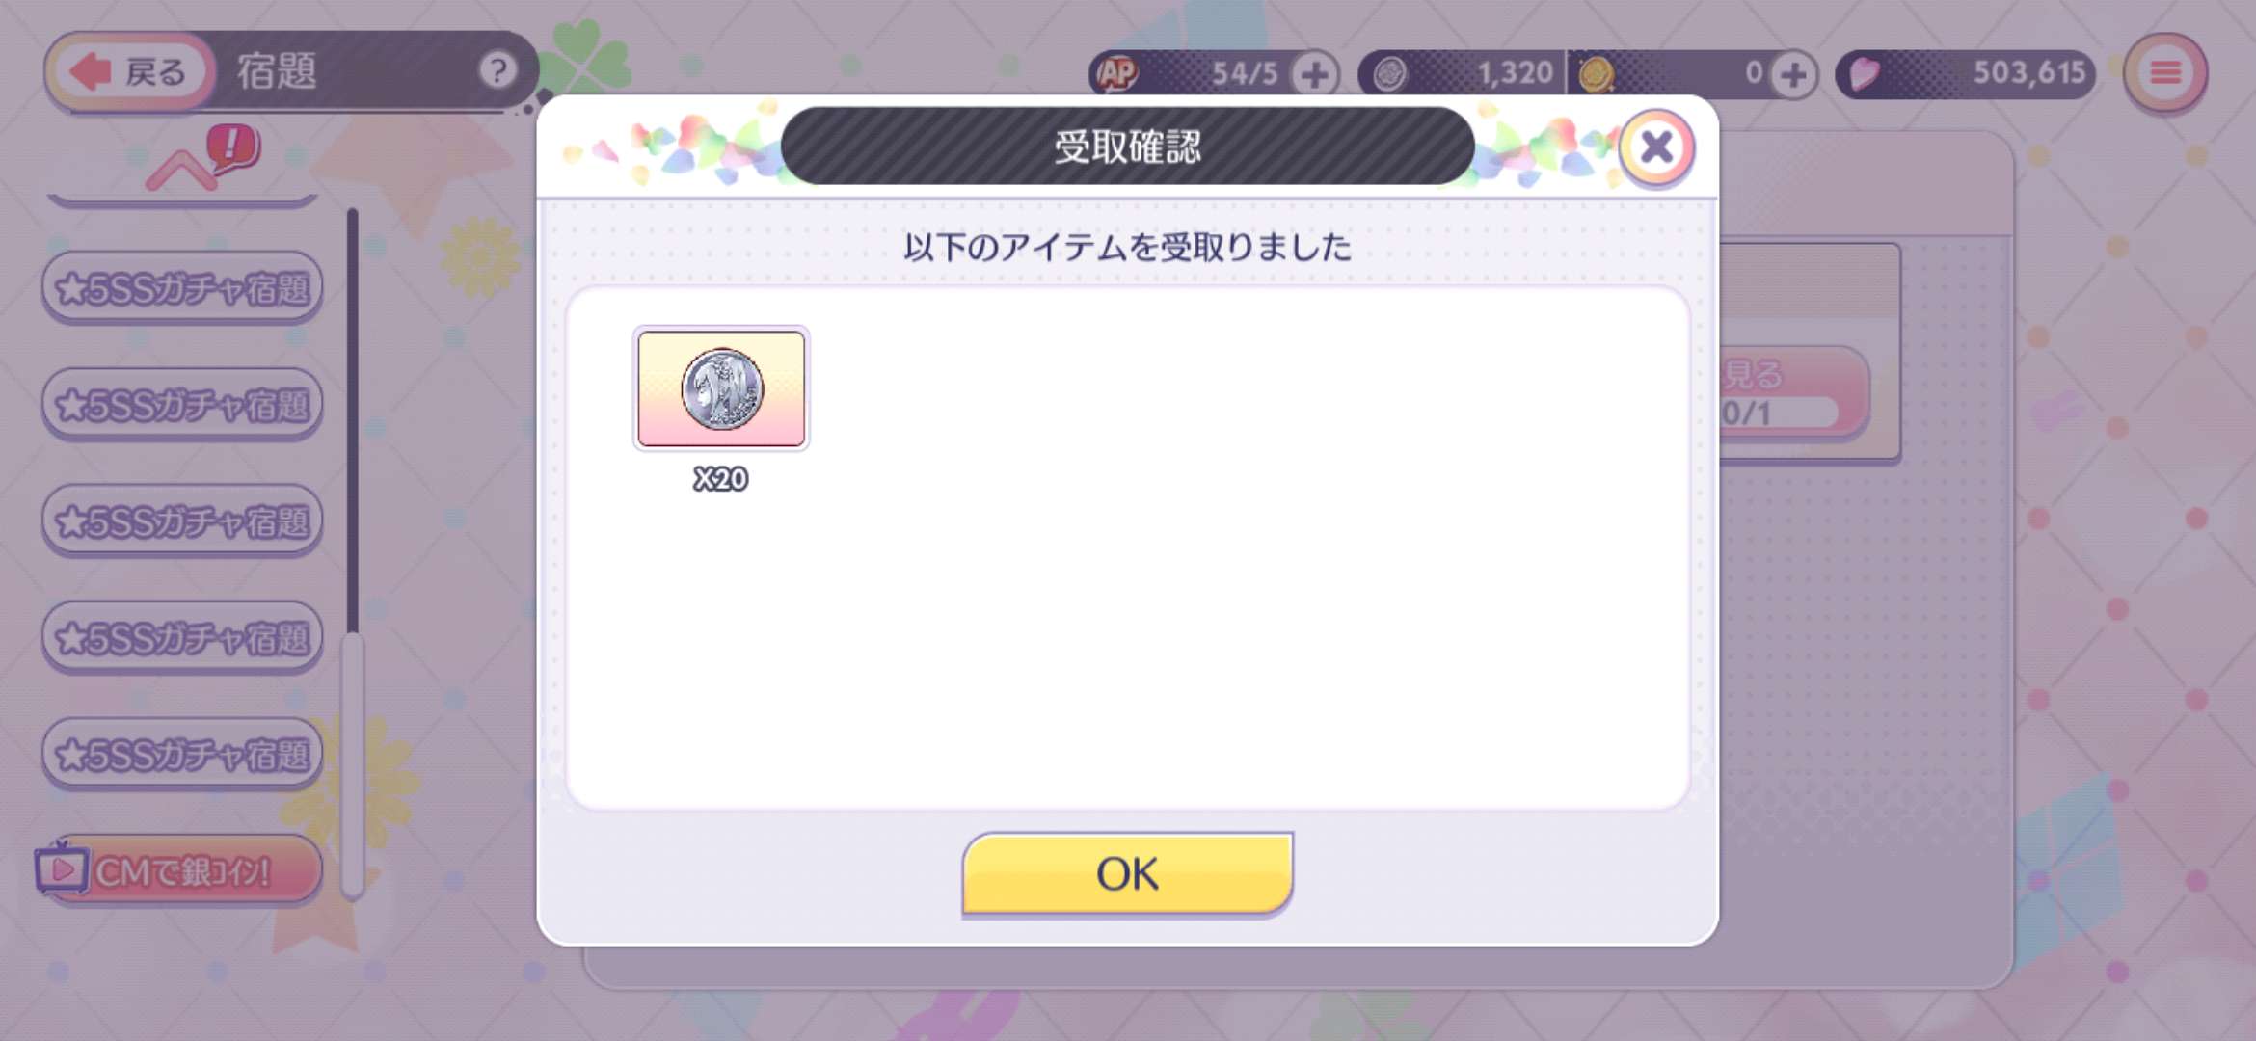The width and height of the screenshot is (2256, 1041).
Task: Tap the gold coin currency icon
Action: click(1596, 74)
